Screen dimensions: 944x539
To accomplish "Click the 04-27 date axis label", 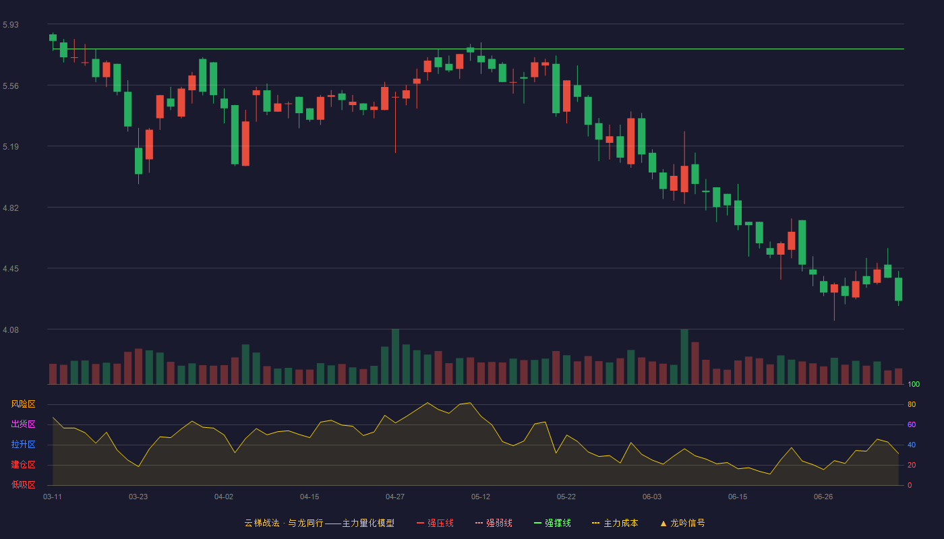I will pos(395,497).
